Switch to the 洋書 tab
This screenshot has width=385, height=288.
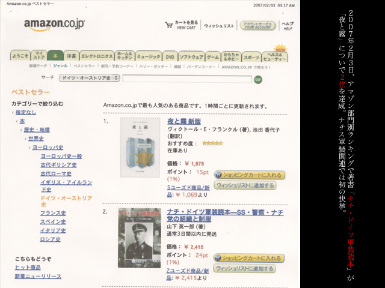[x=71, y=56]
